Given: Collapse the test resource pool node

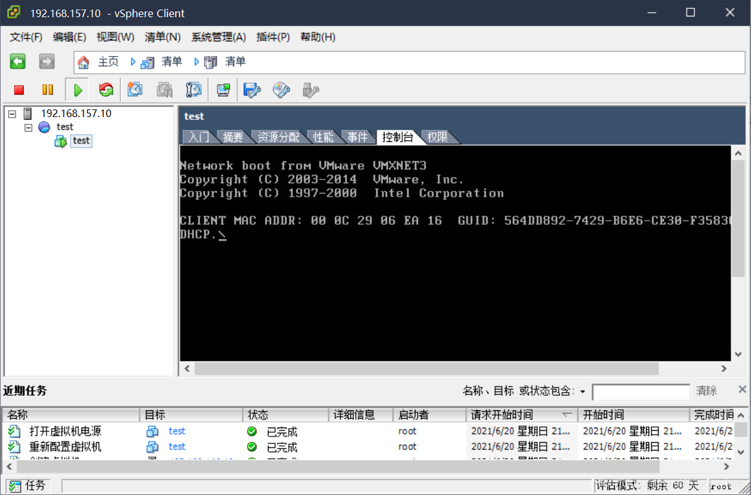Looking at the screenshot, I should tap(28, 127).
